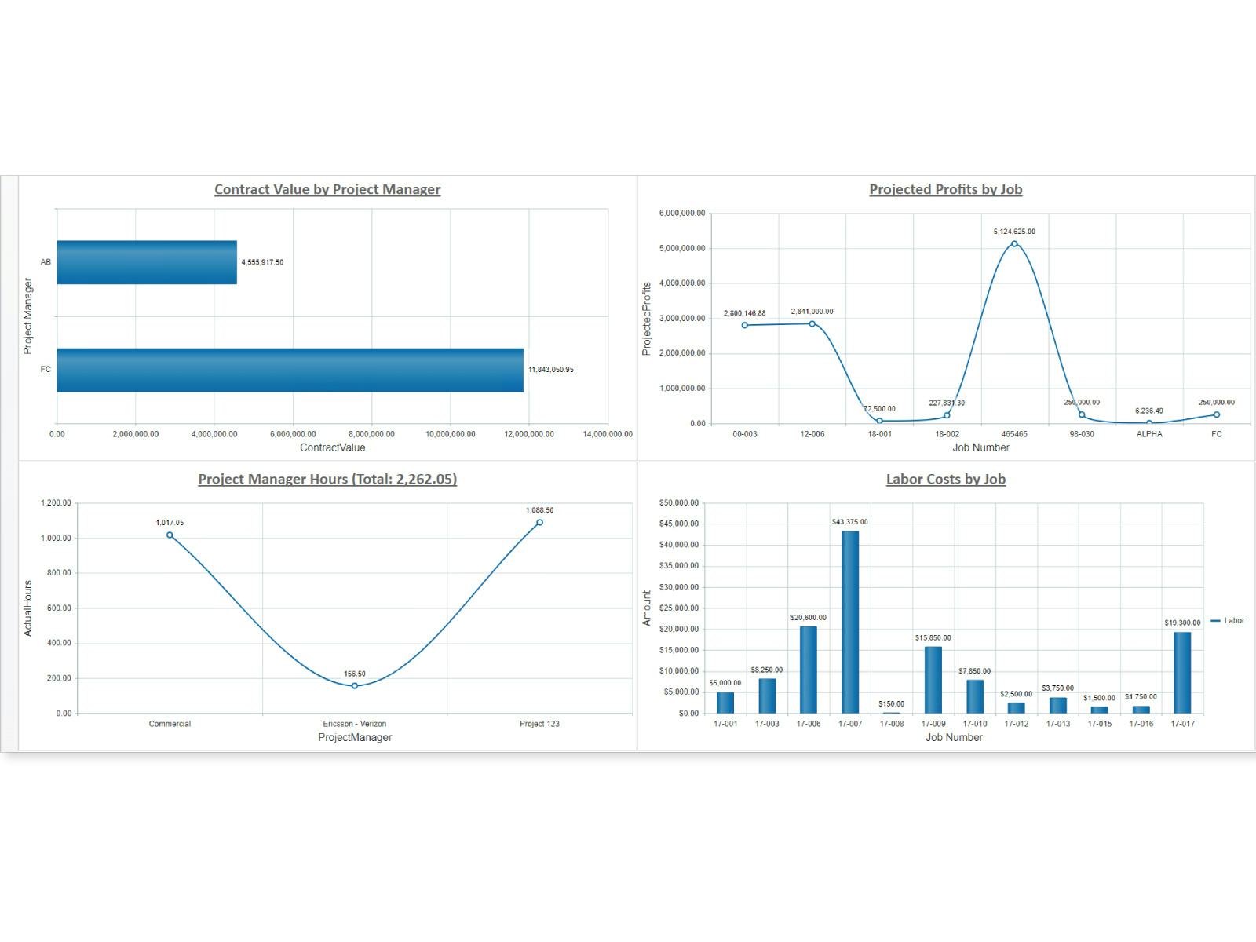Select the 00-003 projected profits data point
Viewport: 1256px width, 942px height.
pyautogui.click(x=745, y=325)
